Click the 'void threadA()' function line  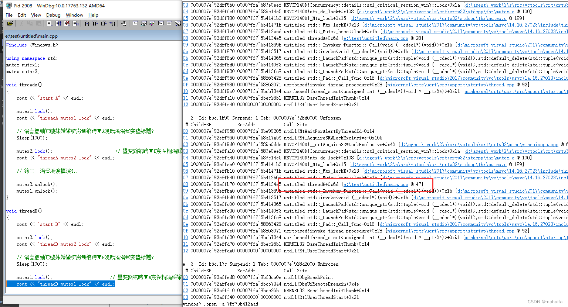point(24,85)
